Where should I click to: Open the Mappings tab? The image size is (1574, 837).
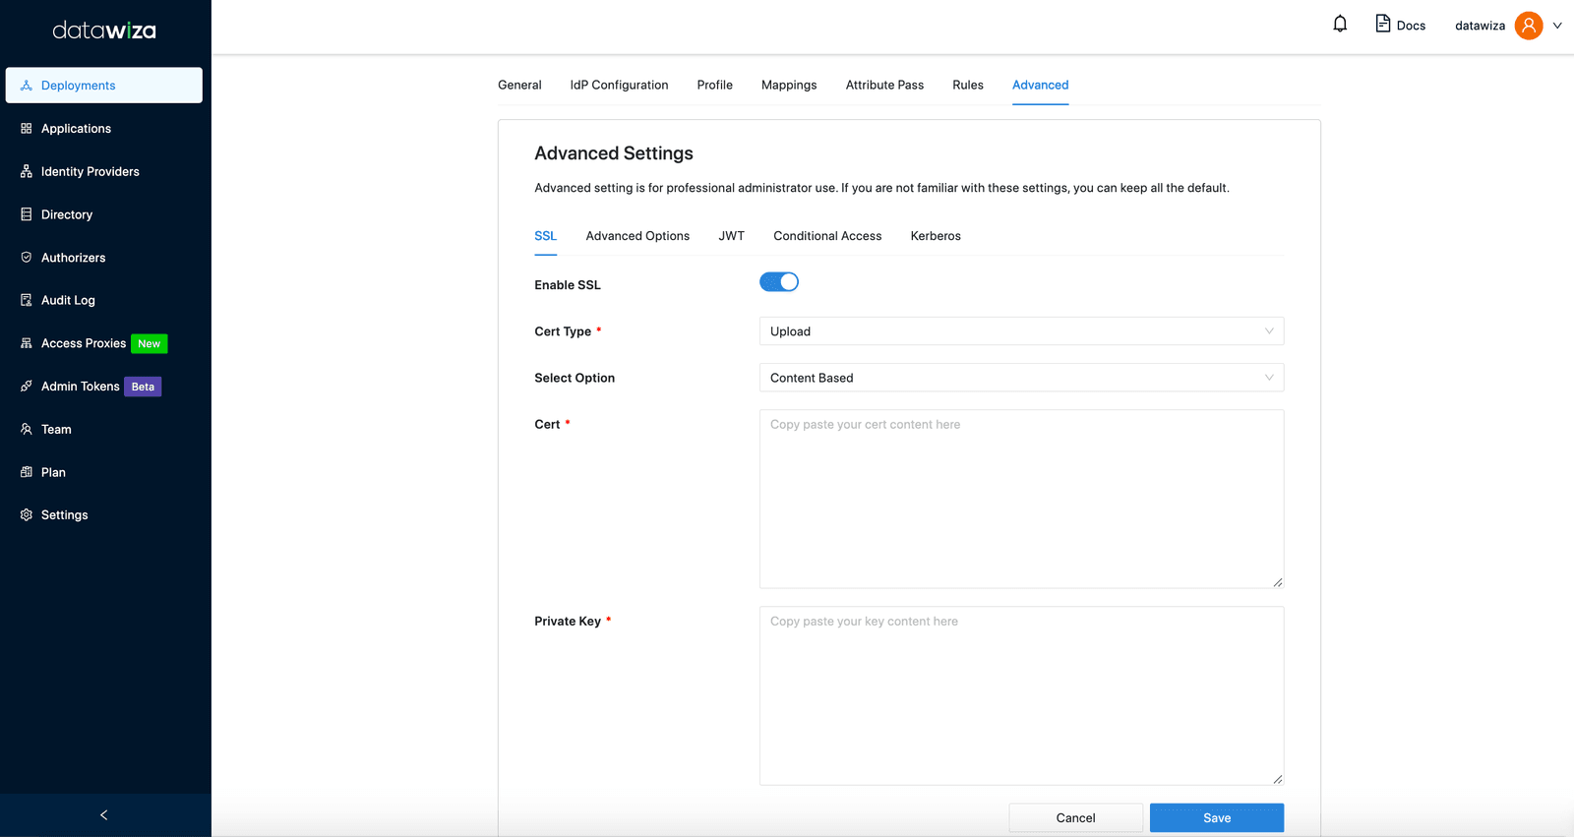[x=789, y=85]
